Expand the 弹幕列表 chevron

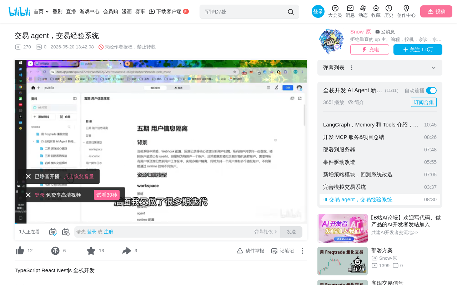click(x=434, y=68)
